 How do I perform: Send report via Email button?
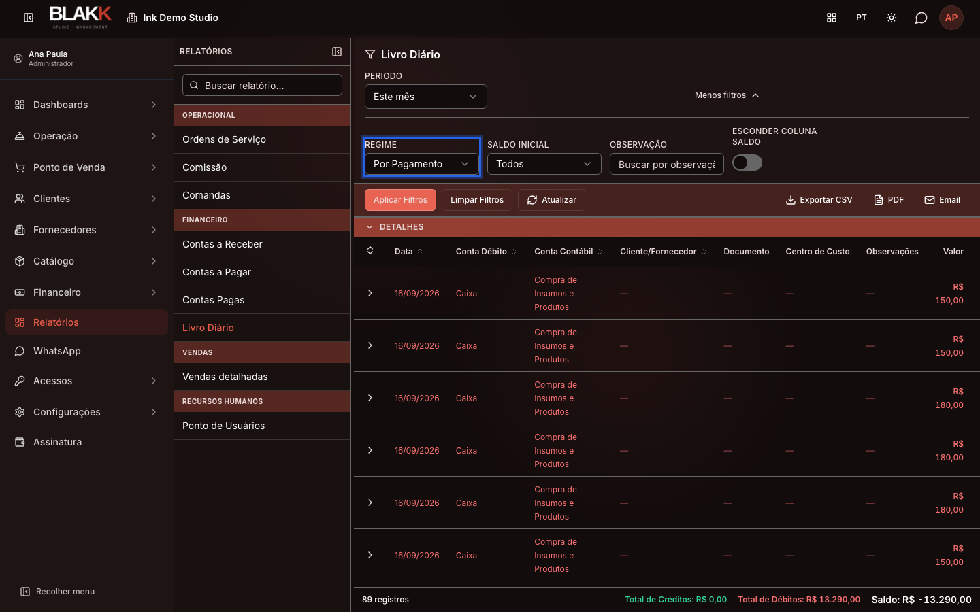pos(942,200)
